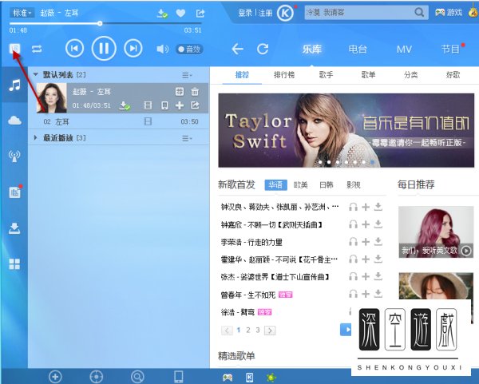
Task: Skip to the next track
Action: point(134,49)
